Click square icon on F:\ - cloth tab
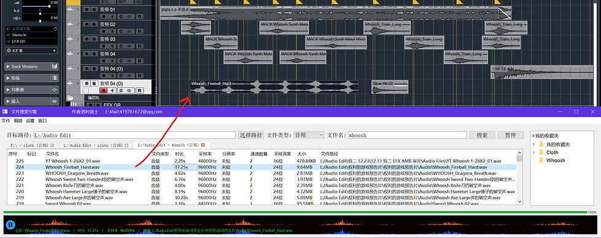This screenshot has height=238, width=601. pyautogui.click(x=53, y=145)
